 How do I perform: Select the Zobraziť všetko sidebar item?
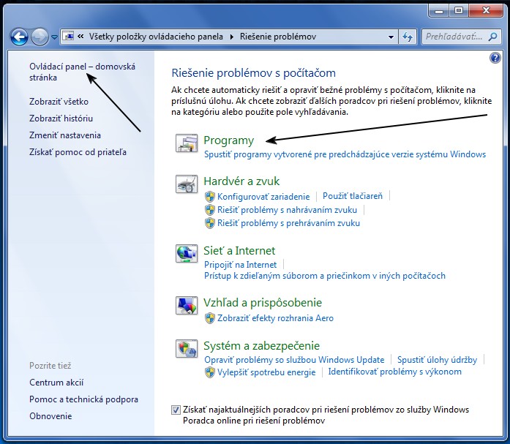tap(59, 102)
